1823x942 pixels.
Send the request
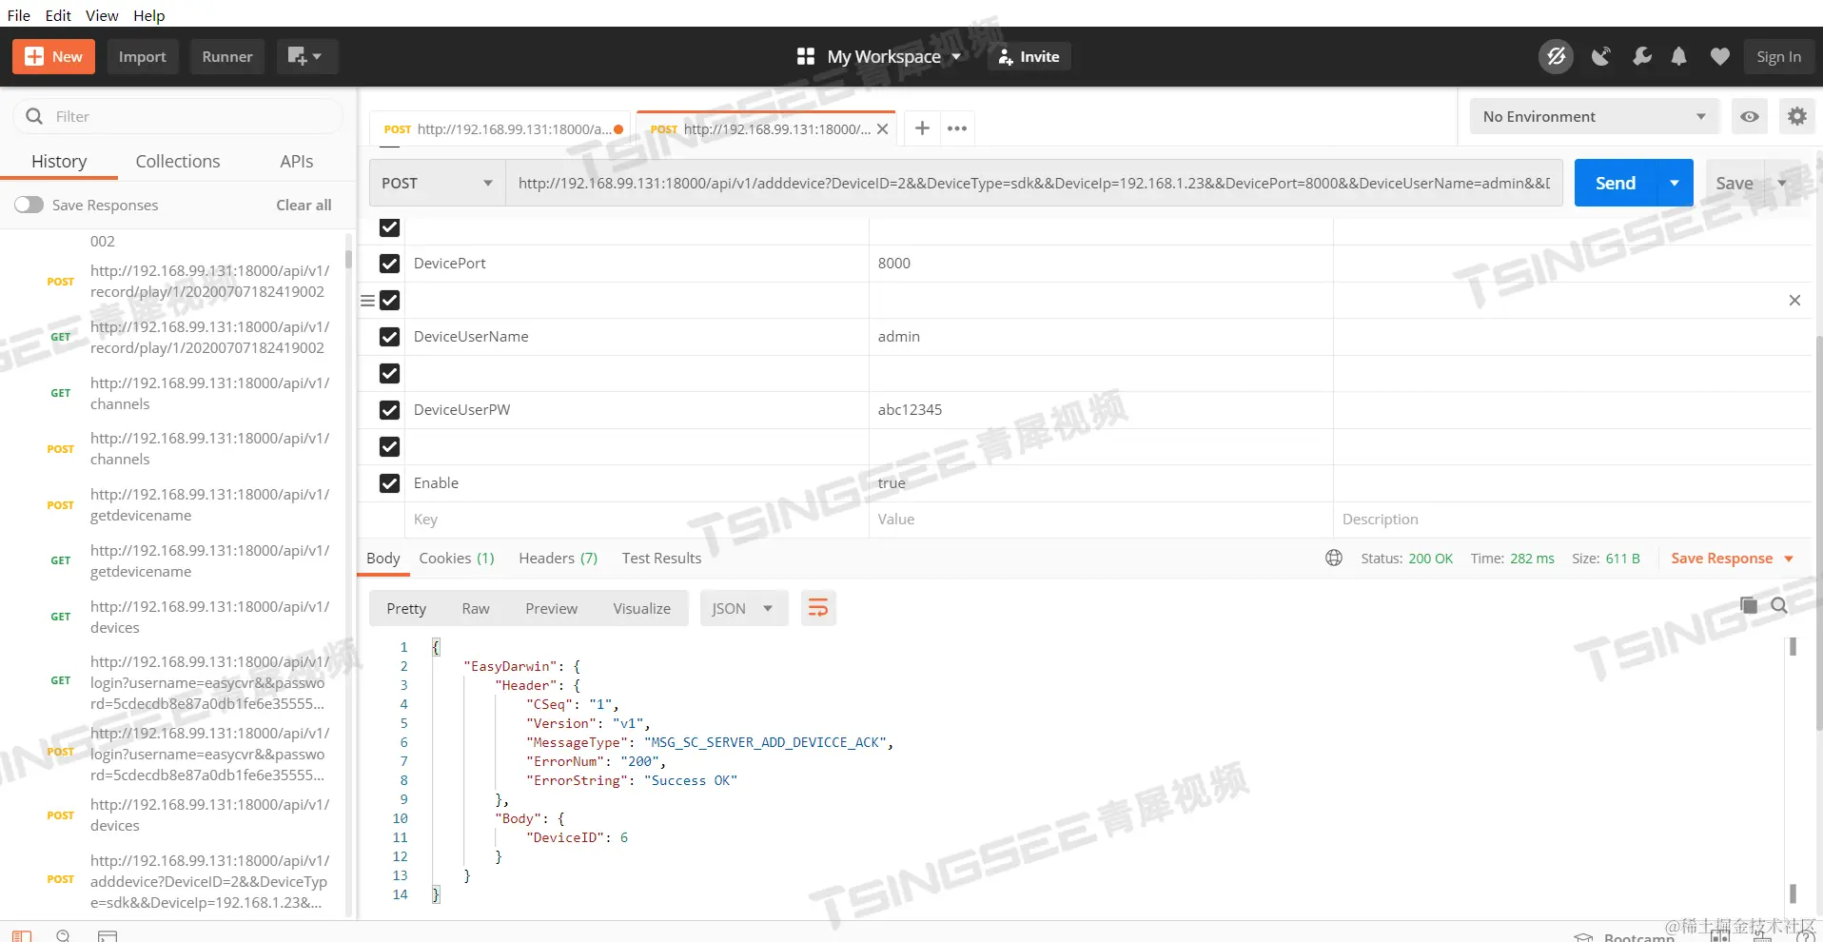click(x=1616, y=183)
